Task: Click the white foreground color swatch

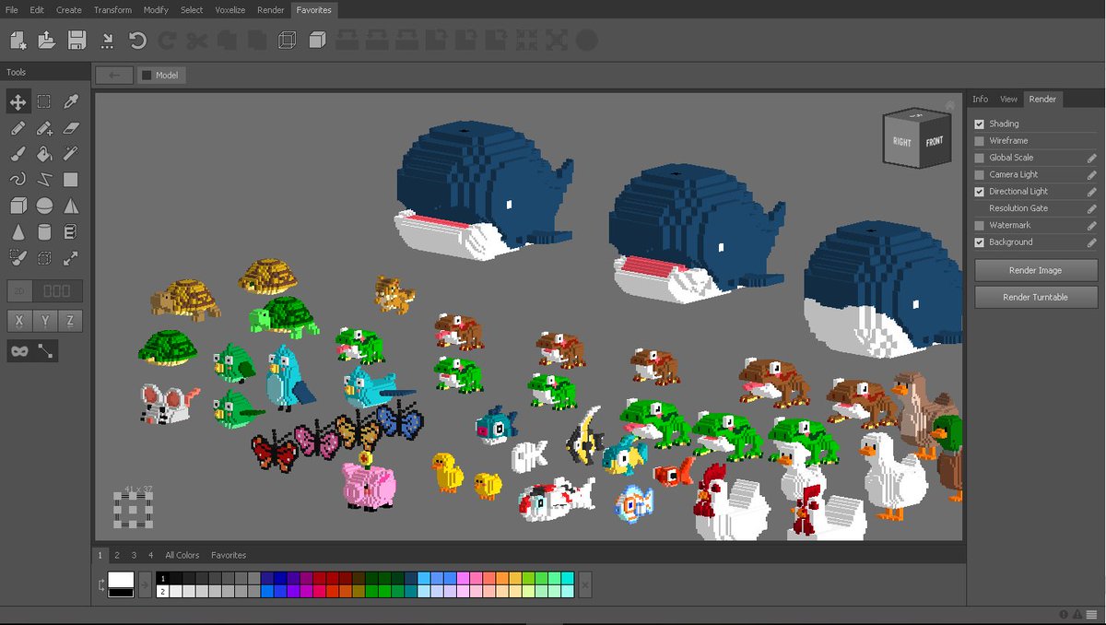Action: (x=121, y=580)
